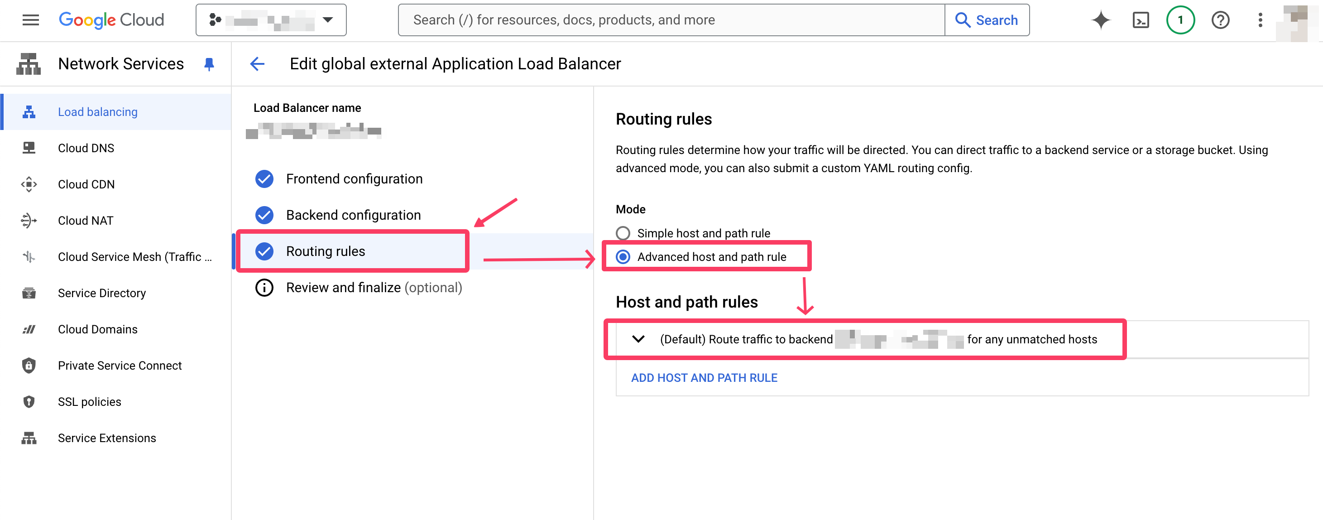Viewport: 1323px width, 520px height.
Task: Click the Search magnifier icon
Action: (962, 20)
